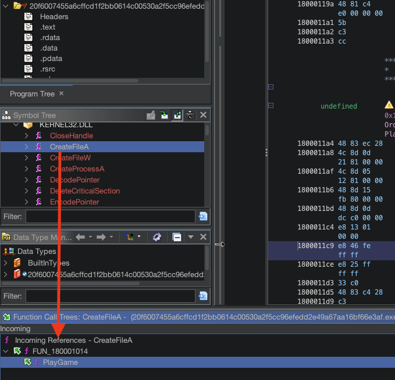Select Headers section in Program Tree
Screen dimensions: 395x380
(x=54, y=17)
